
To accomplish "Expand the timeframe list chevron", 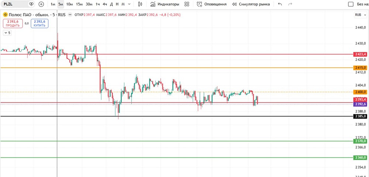I will [129, 4].
